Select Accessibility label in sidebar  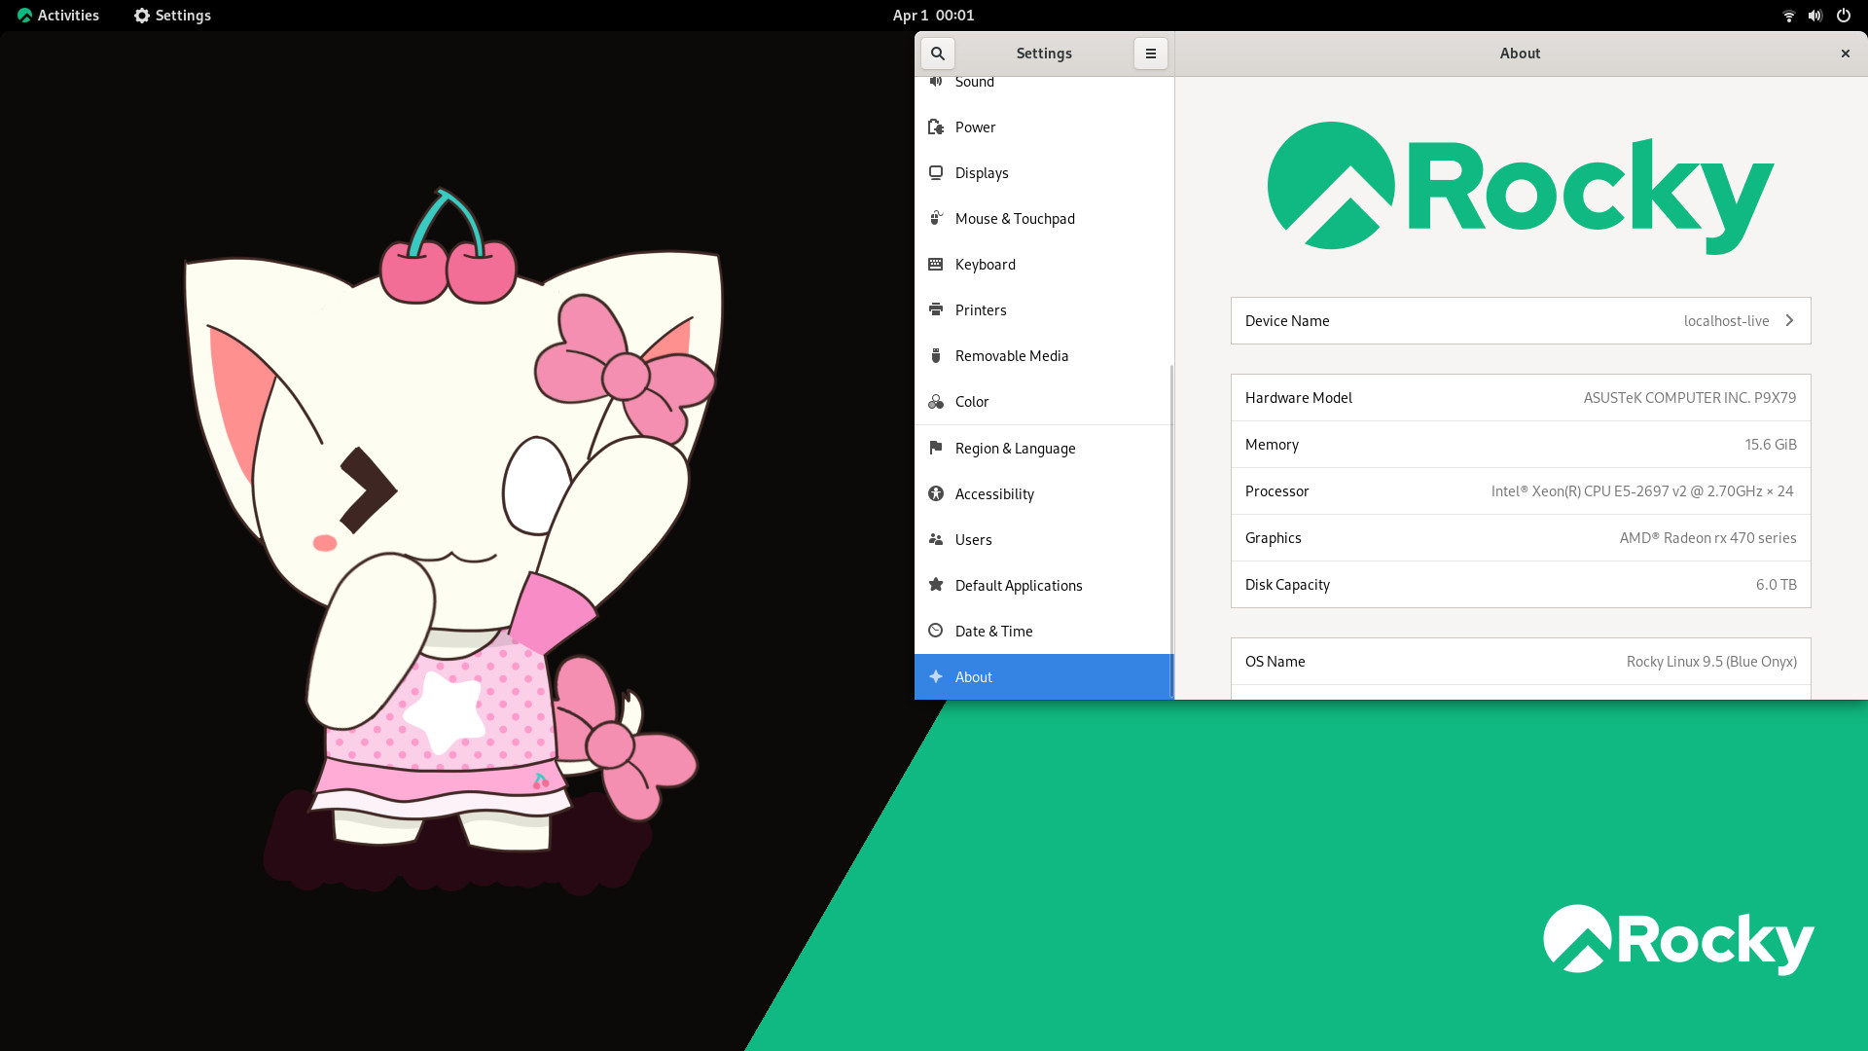click(x=994, y=493)
